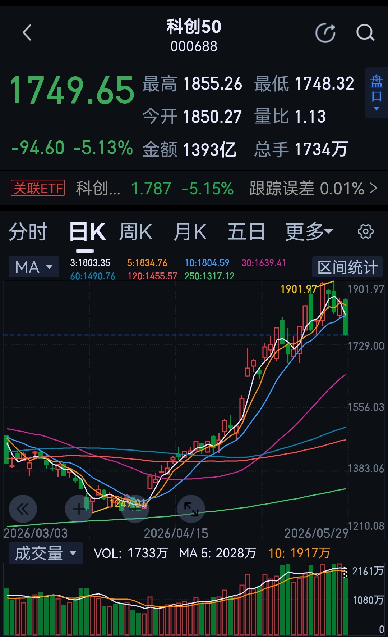Image resolution: width=388 pixels, height=637 pixels.
Task: Tap MA 30:1639.41 label
Action: pos(264,263)
